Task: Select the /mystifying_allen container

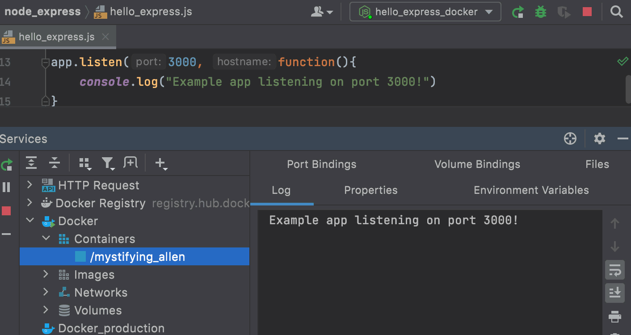Action: pos(137,257)
